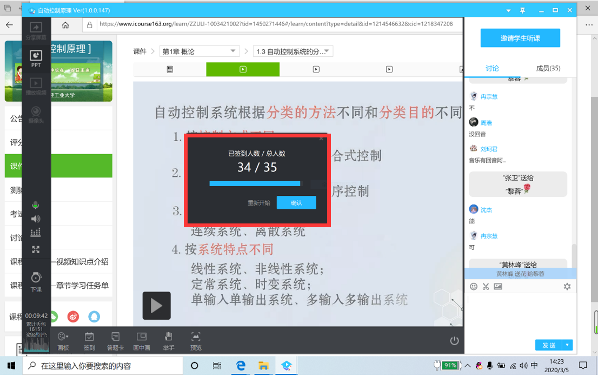
Task: Click the Windows taskbar search box
Action: pos(103,366)
